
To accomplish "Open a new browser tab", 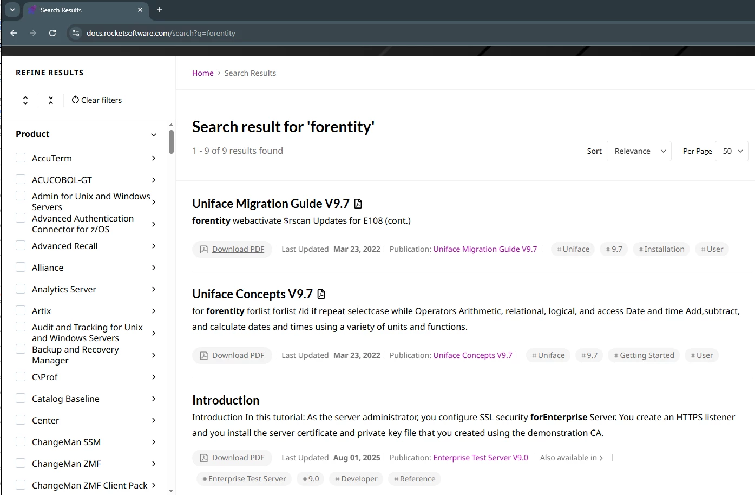I will 160,10.
